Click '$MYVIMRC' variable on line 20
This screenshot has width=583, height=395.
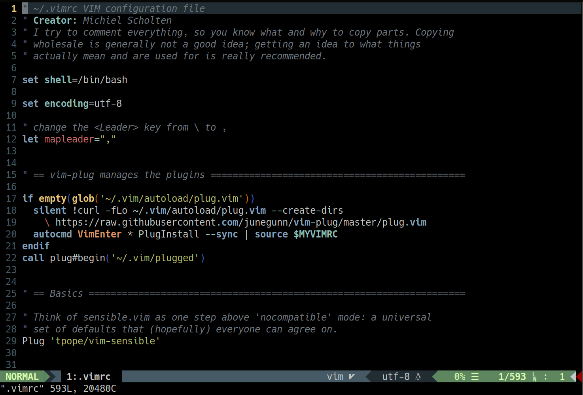(x=316, y=234)
